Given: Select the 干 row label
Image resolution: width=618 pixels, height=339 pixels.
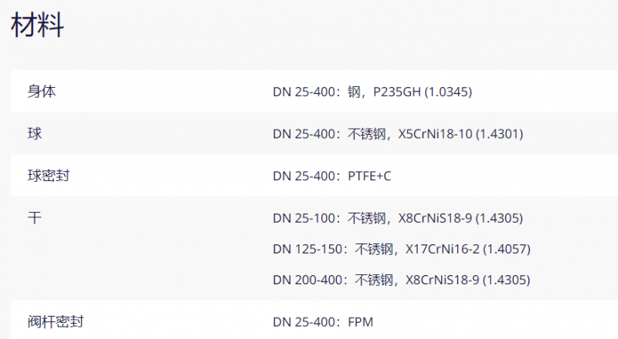Looking at the screenshot, I should 35,217.
